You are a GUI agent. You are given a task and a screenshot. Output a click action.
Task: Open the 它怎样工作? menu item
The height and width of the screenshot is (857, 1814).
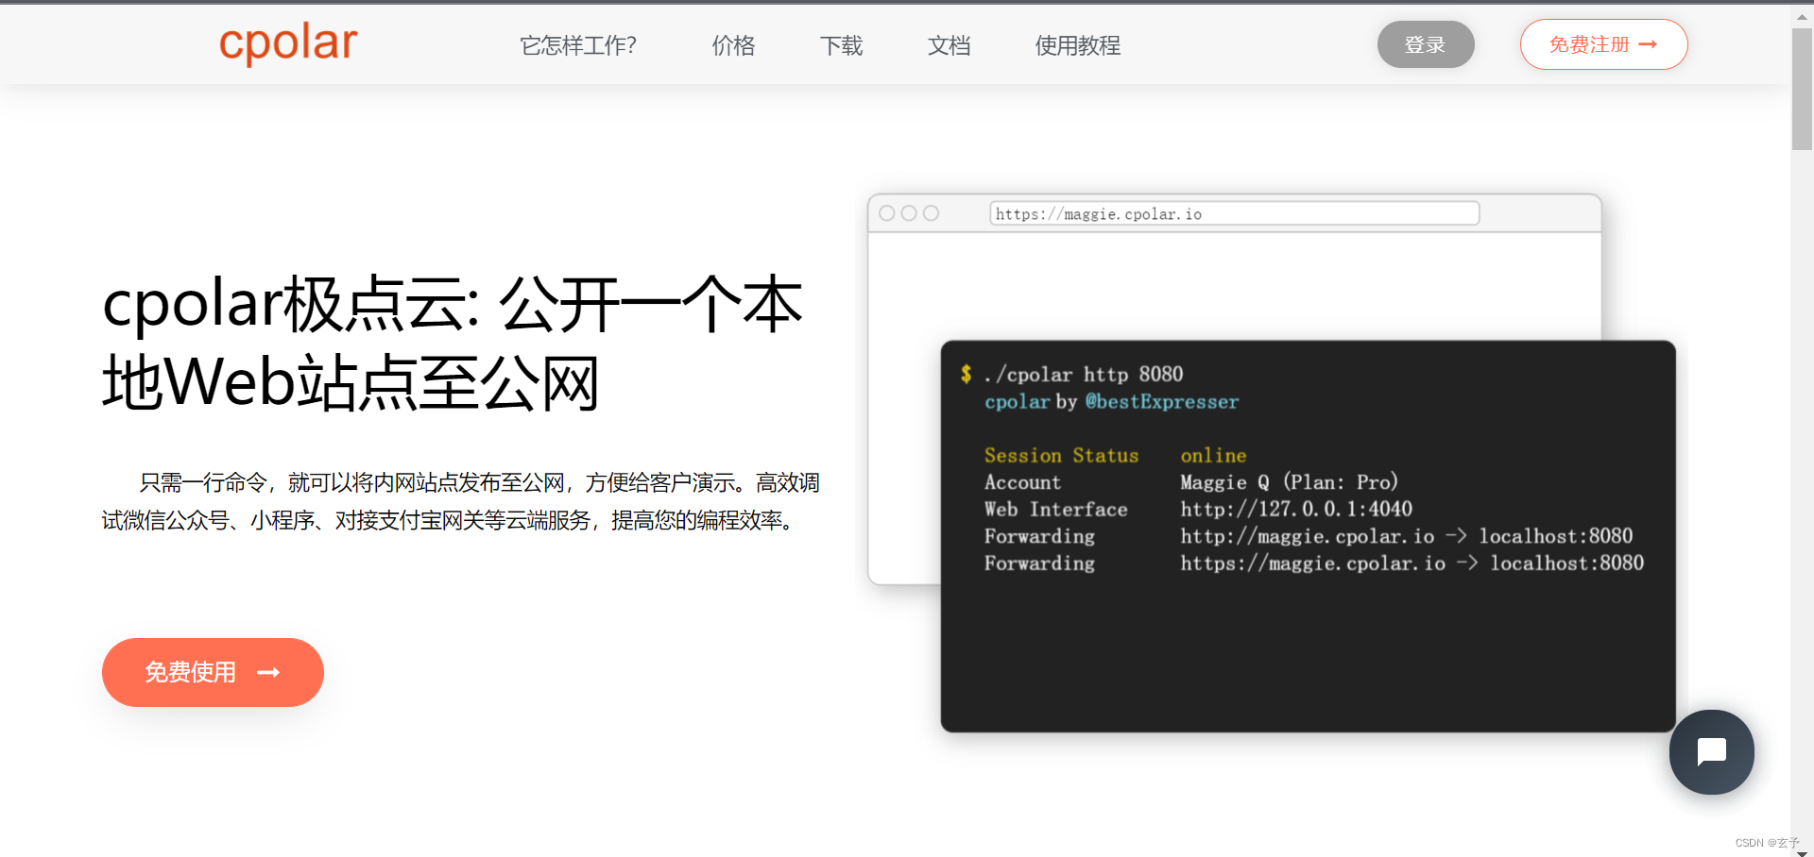(577, 45)
